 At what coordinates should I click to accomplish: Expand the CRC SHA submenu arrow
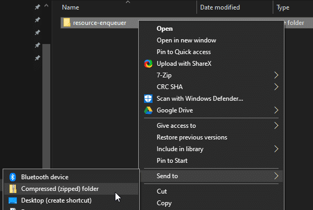(x=276, y=87)
